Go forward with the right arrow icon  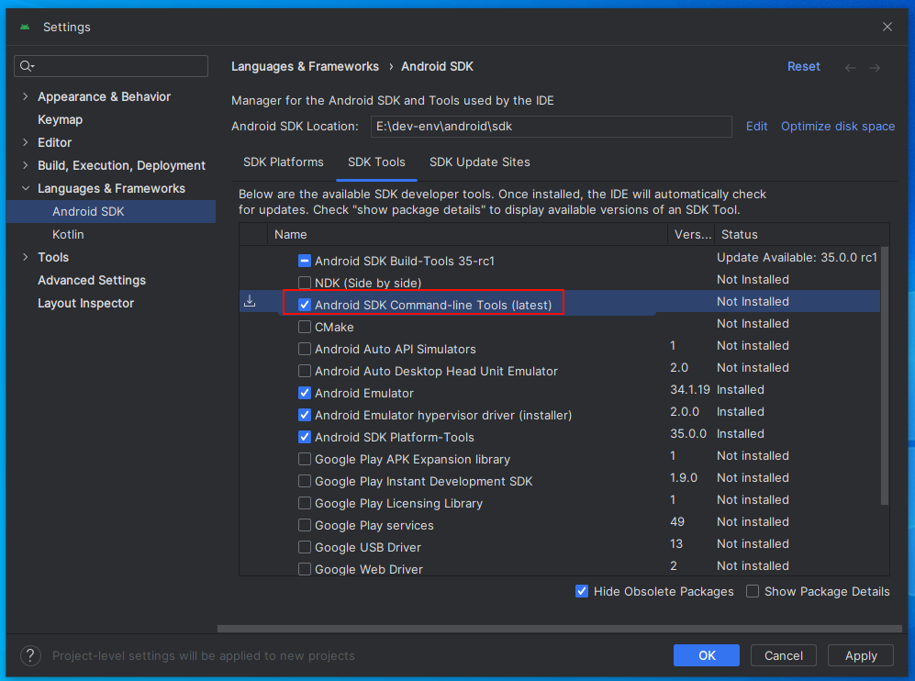(x=874, y=68)
